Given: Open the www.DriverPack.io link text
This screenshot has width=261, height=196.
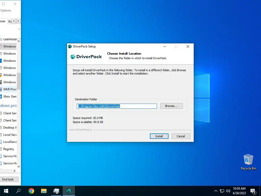Looking at the screenshot, I should point(81,129).
